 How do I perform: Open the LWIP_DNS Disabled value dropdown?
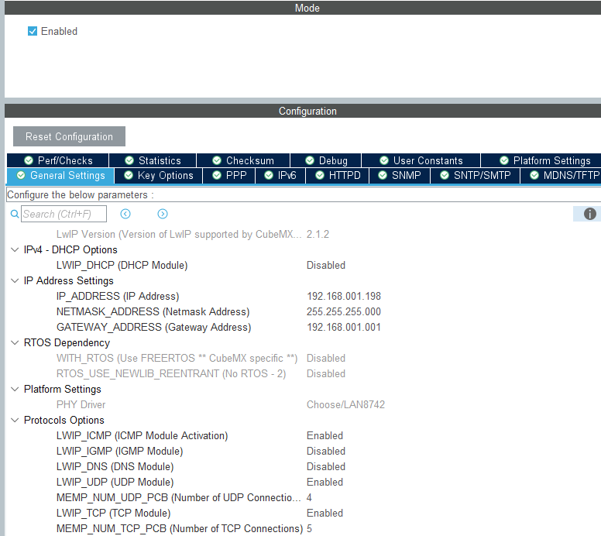click(x=326, y=466)
